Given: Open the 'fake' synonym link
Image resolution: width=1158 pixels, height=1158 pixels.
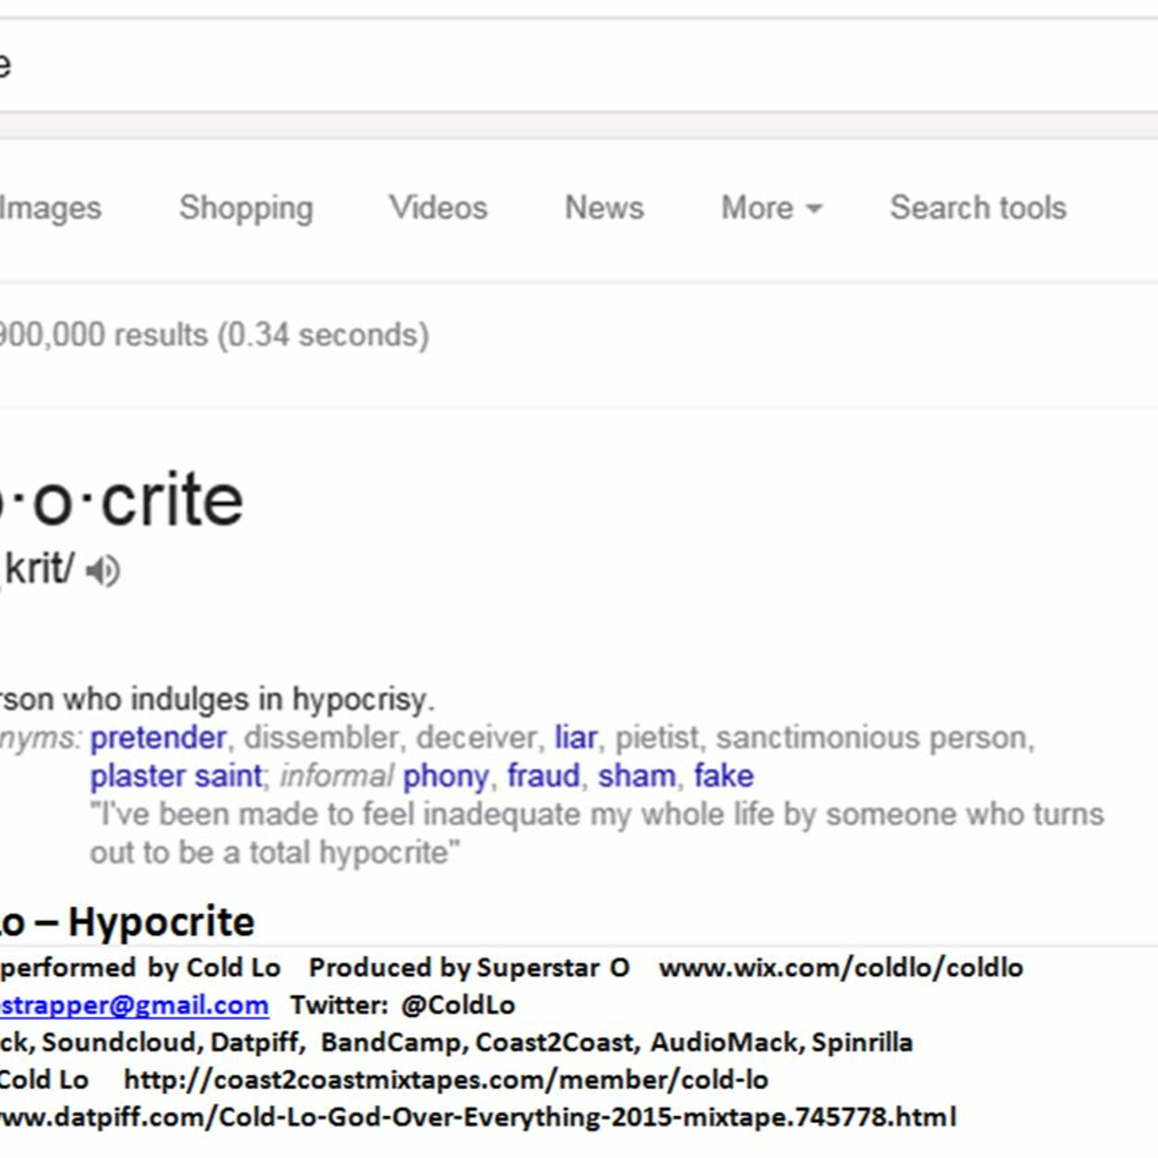Looking at the screenshot, I should point(723,775).
